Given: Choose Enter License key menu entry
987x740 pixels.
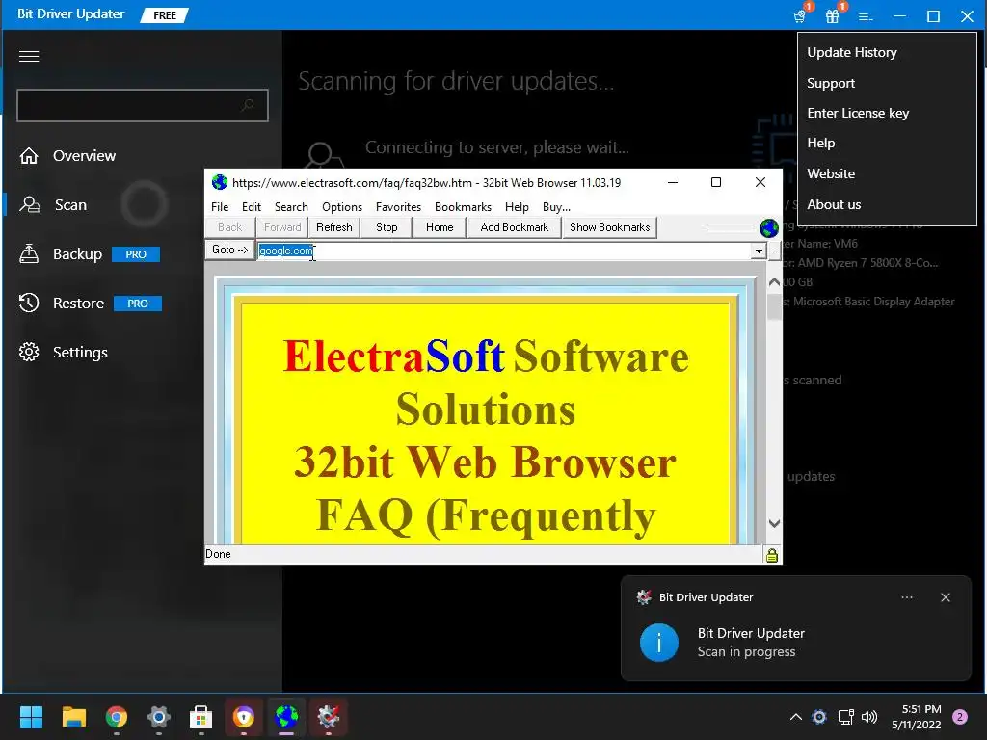Looking at the screenshot, I should point(858,114).
